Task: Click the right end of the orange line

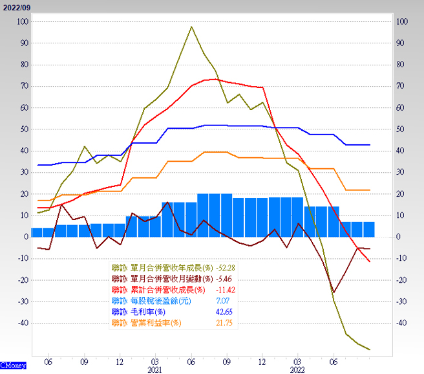Action: tap(370, 190)
